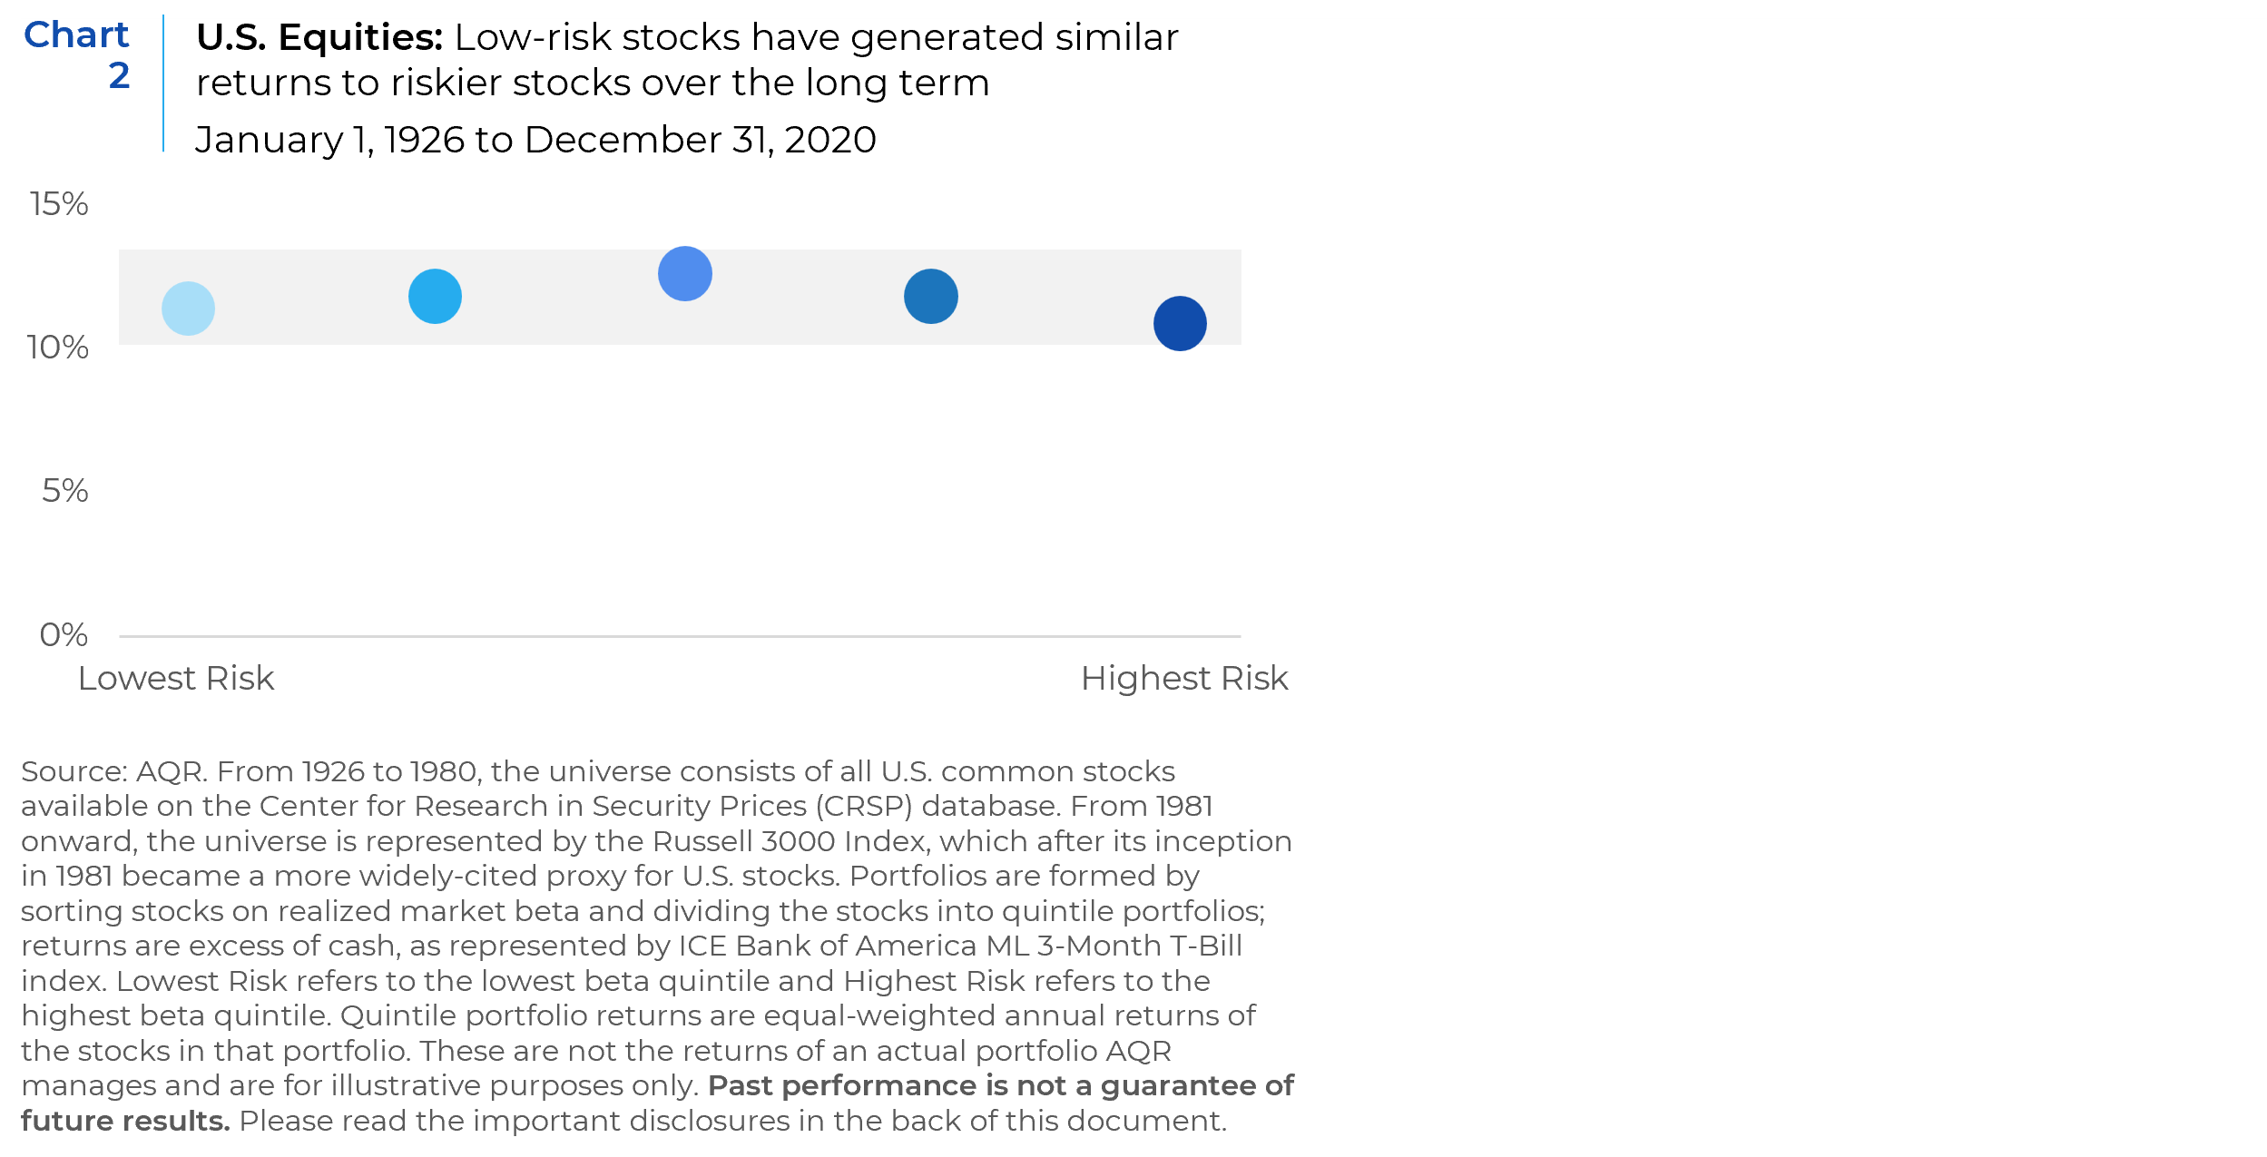Click the darkest blue Highest Risk dot

pyautogui.click(x=1180, y=323)
